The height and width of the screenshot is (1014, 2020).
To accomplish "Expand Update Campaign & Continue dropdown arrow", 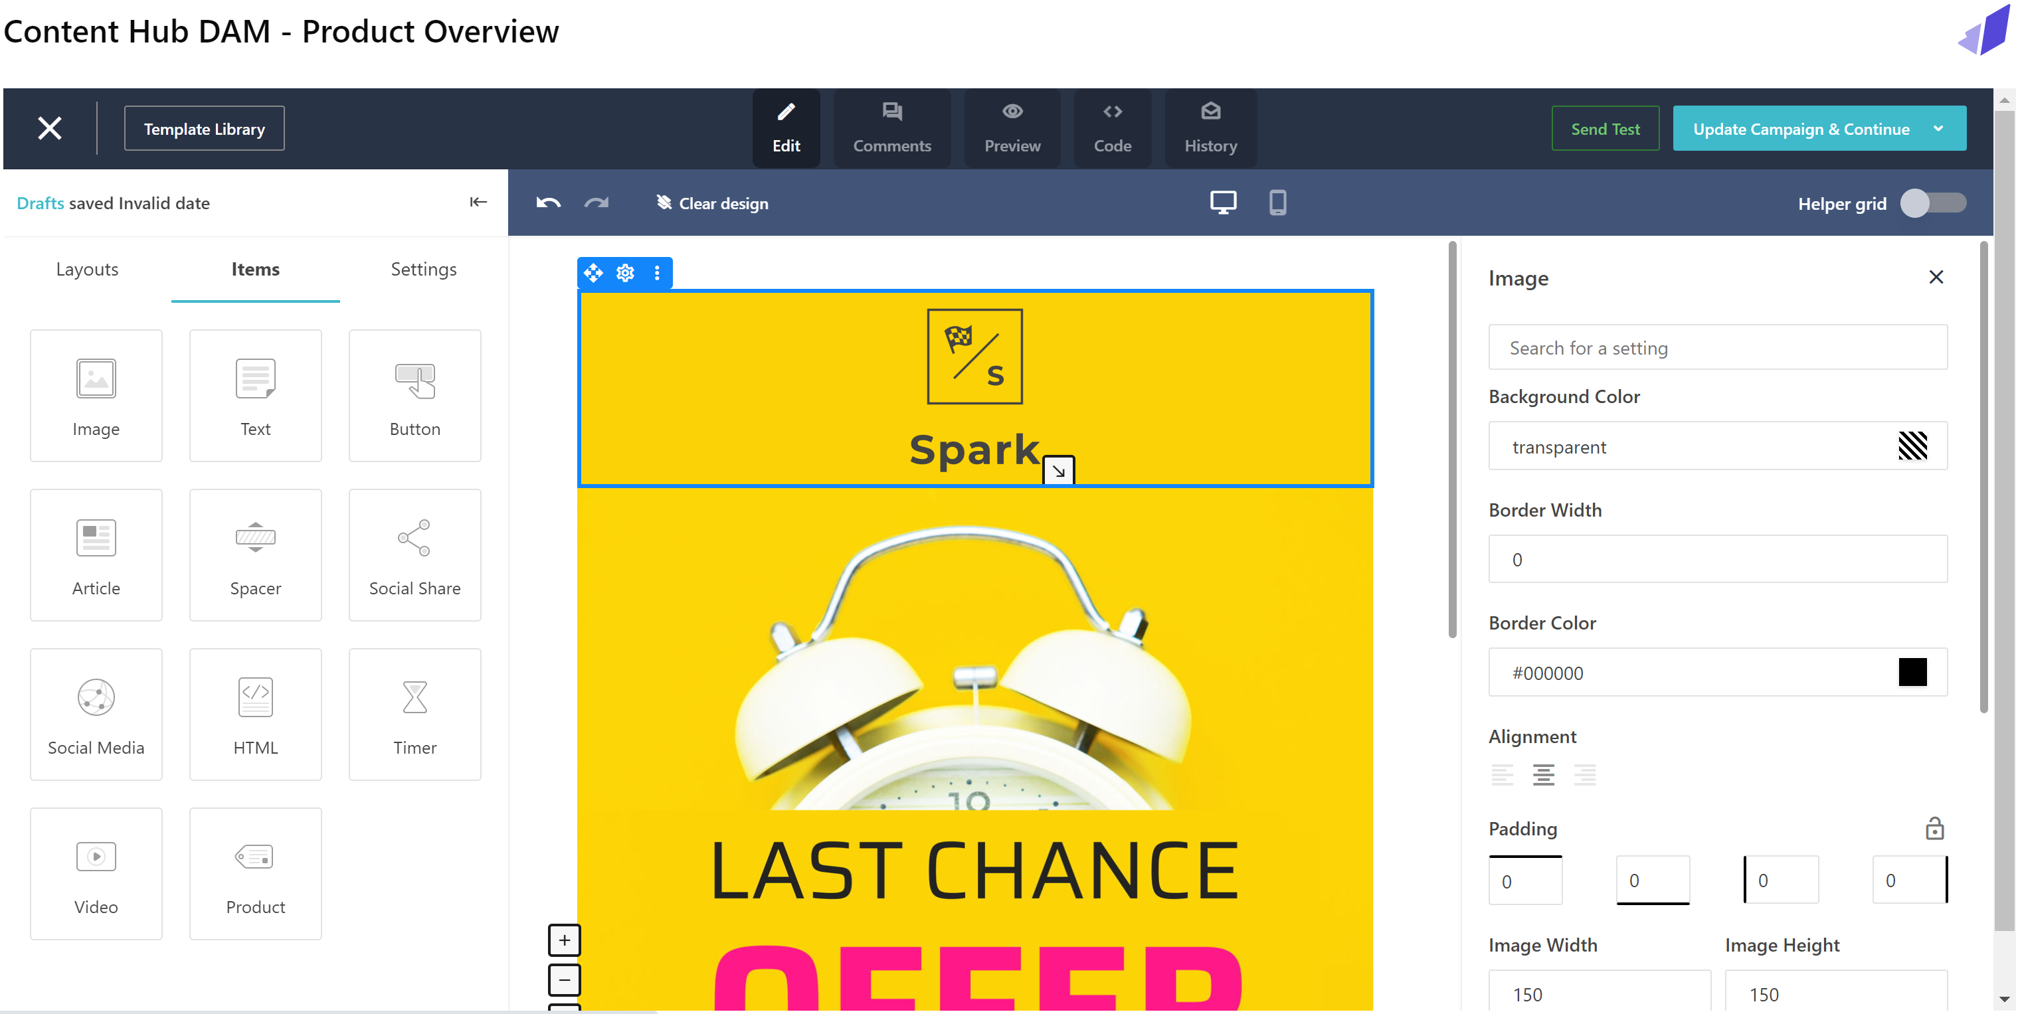I will [x=1938, y=129].
